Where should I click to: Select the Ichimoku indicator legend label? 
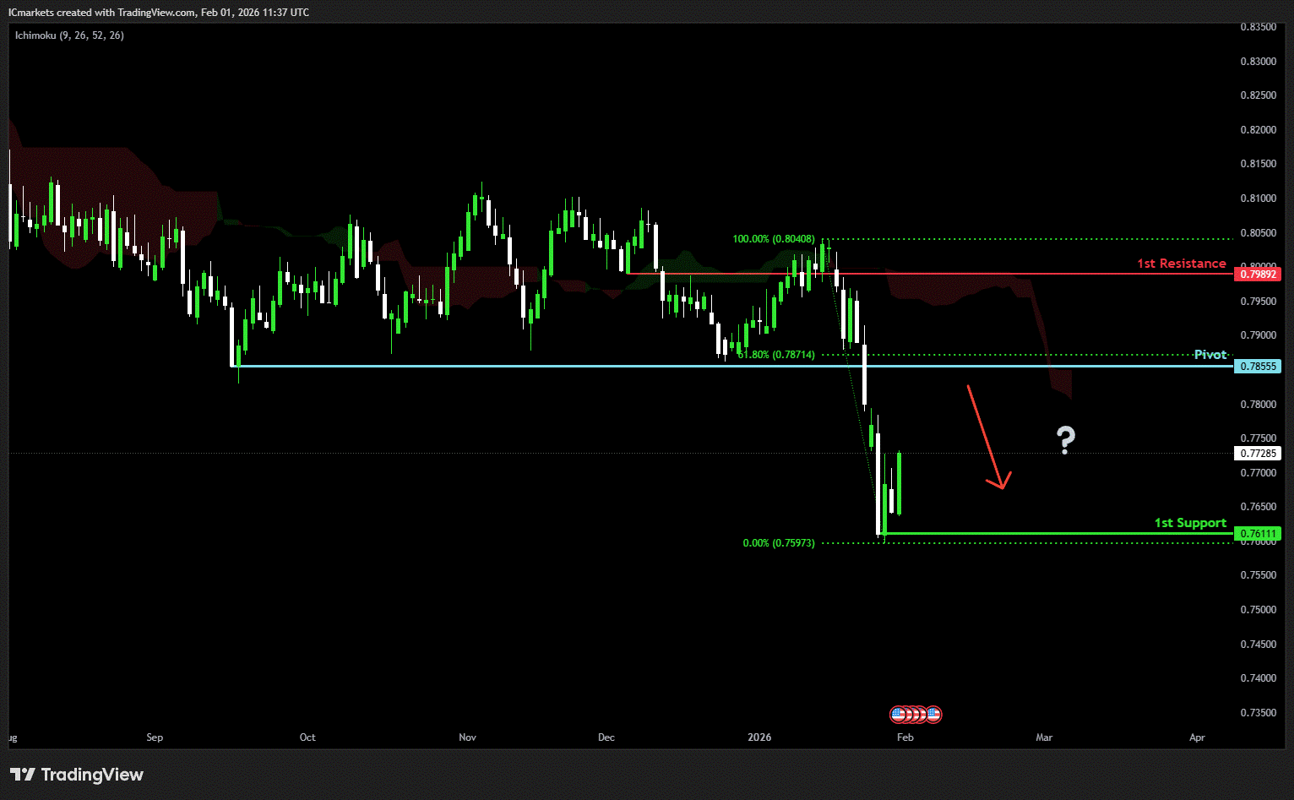69,35
